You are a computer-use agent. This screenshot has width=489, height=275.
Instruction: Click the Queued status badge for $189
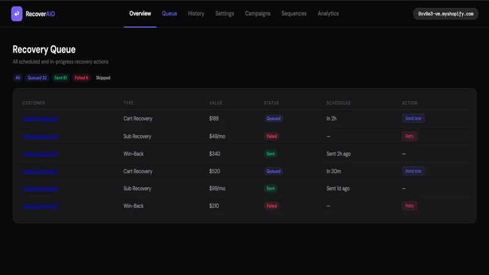[x=273, y=119]
